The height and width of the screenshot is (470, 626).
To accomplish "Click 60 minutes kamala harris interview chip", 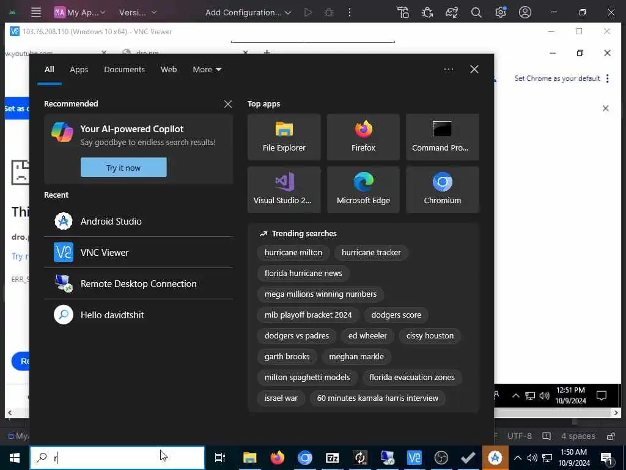I will point(377,398).
